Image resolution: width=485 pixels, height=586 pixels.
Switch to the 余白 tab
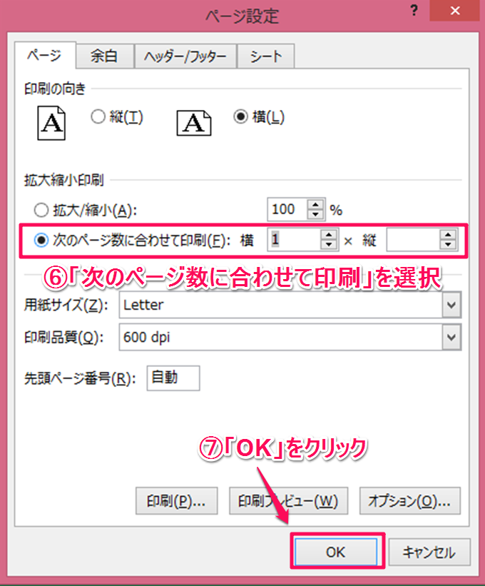[104, 56]
